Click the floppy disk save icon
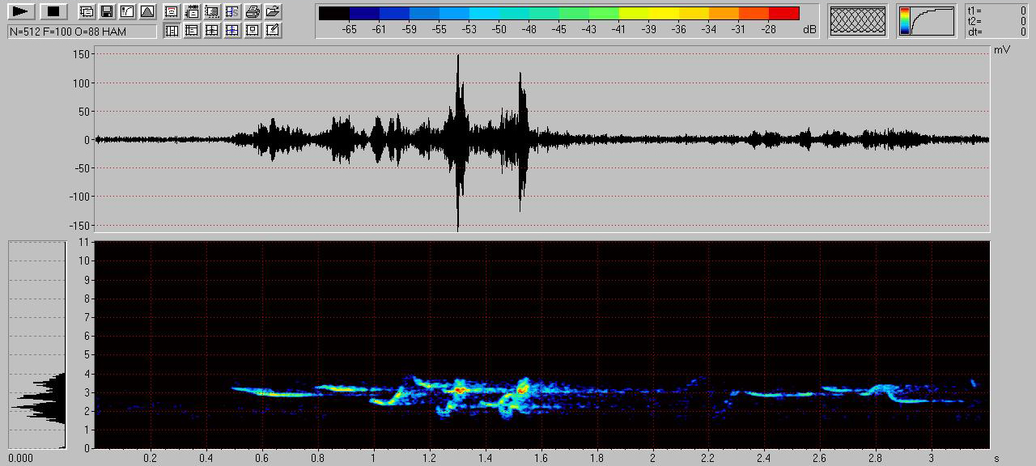Screen dimensions: 1036x466 (106, 11)
